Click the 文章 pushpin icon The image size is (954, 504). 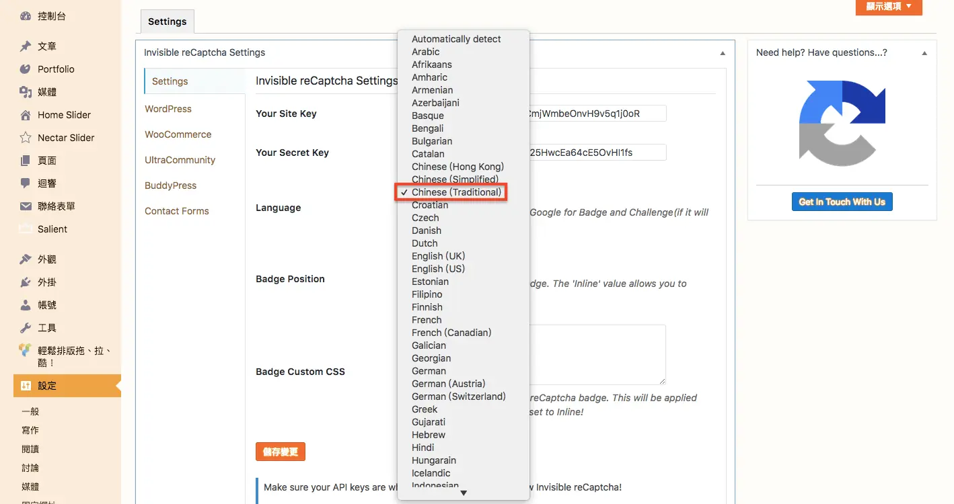pyautogui.click(x=26, y=46)
